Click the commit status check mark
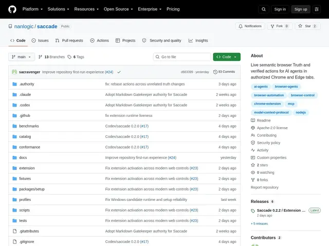Viewport: 329px width, 246px height. (x=119, y=72)
